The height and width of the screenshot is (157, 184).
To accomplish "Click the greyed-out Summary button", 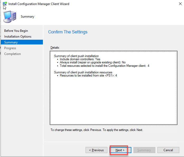I will [144, 150].
